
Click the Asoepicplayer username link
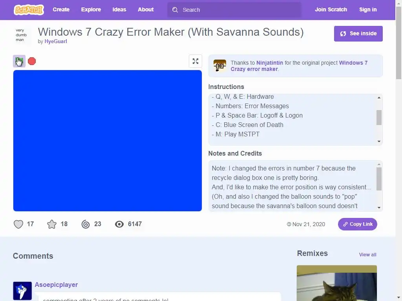pyautogui.click(x=56, y=285)
